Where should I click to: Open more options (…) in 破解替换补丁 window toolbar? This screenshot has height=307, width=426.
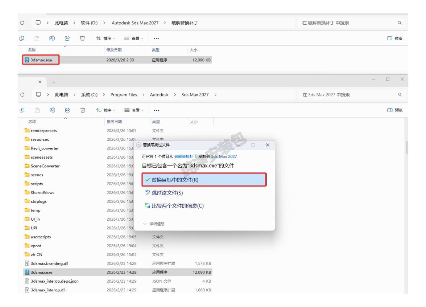click(x=156, y=38)
